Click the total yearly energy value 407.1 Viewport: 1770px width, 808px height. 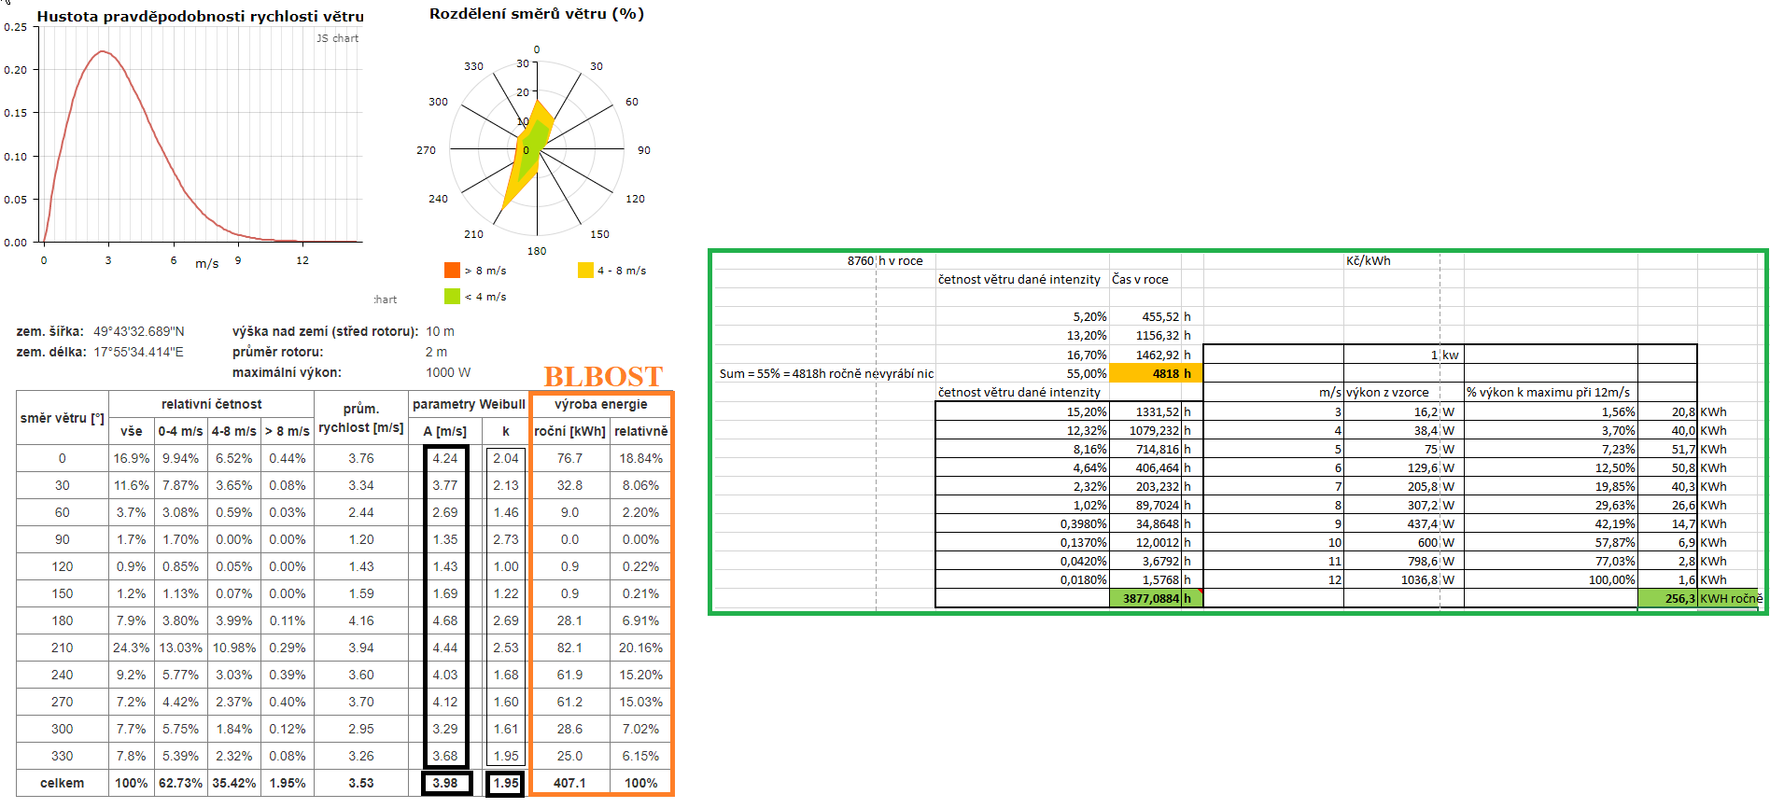pos(569,783)
